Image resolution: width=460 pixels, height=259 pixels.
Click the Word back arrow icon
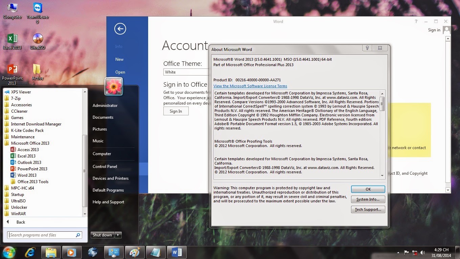pyautogui.click(x=120, y=29)
